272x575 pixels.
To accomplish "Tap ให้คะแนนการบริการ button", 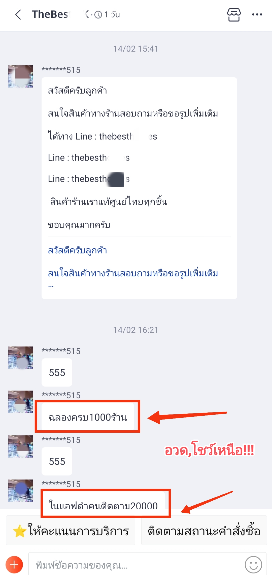I will 71,531.
